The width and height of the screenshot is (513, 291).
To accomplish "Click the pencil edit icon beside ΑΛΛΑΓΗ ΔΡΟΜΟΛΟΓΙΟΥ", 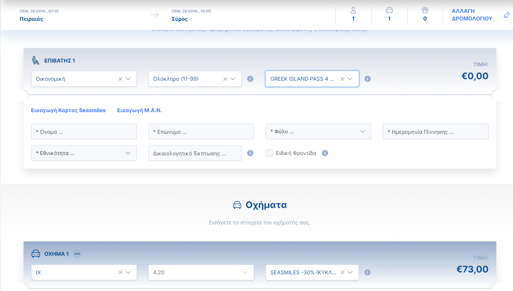I will (x=506, y=15).
